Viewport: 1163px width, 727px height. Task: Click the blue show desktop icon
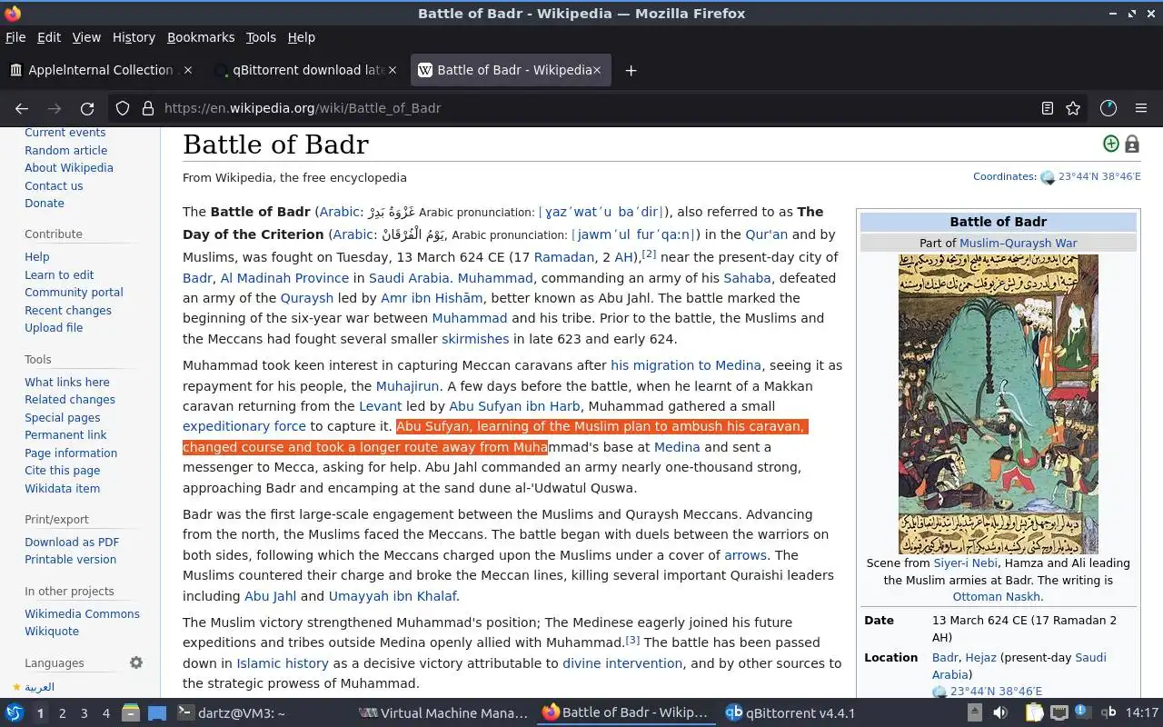click(156, 712)
